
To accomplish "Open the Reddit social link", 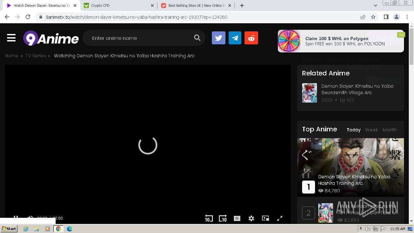I will [251, 38].
